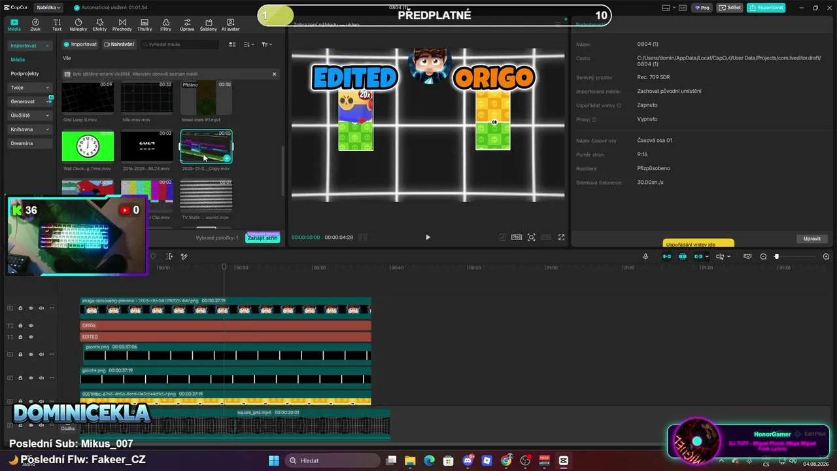Open the Zvuk (audio) tab
This screenshot has width=837, height=471.
click(x=35, y=25)
